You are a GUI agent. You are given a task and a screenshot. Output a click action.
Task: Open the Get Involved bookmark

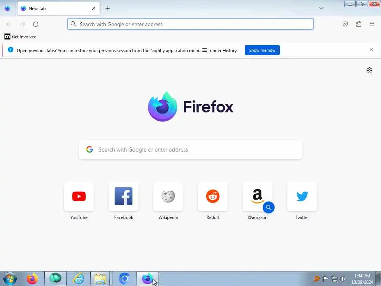[x=20, y=37]
